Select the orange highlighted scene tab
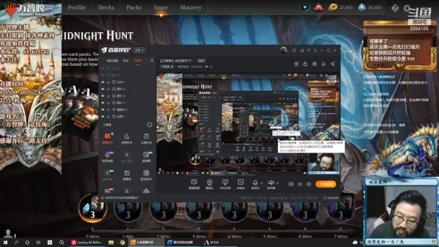 coord(138,60)
